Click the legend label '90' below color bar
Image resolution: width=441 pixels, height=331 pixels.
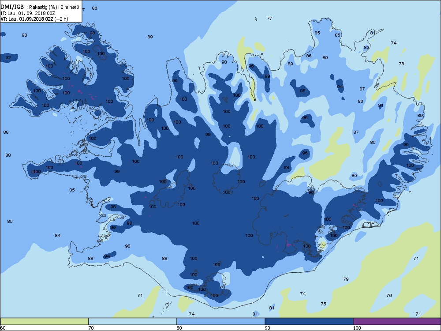267,328
